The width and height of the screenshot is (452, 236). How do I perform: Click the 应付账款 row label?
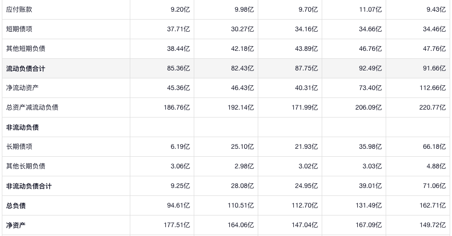pyautogui.click(x=19, y=10)
